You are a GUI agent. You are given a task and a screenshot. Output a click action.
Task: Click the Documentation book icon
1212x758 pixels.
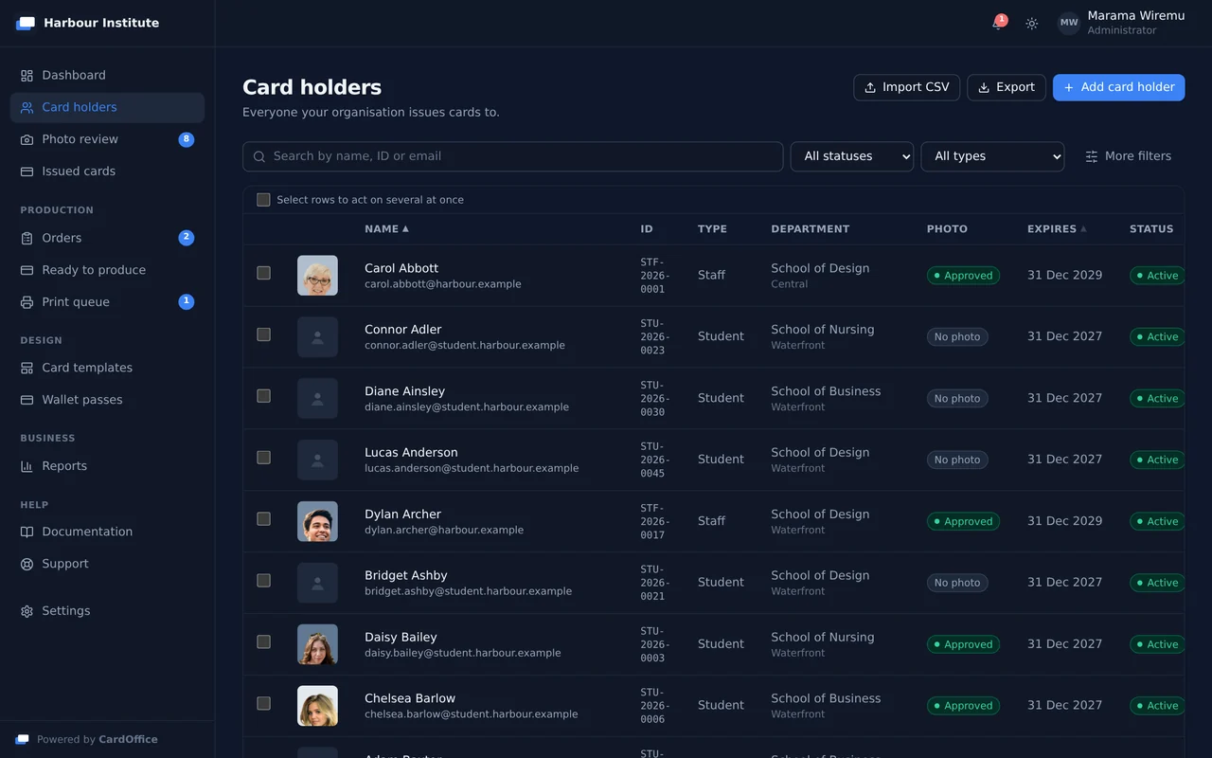point(27,532)
